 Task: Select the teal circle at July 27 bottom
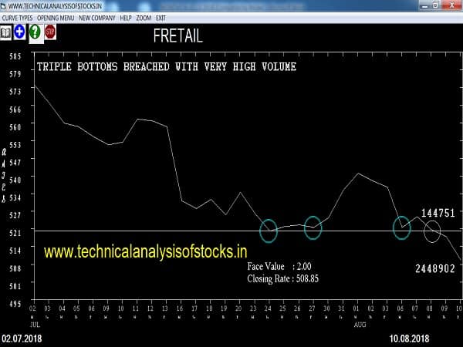(x=313, y=227)
